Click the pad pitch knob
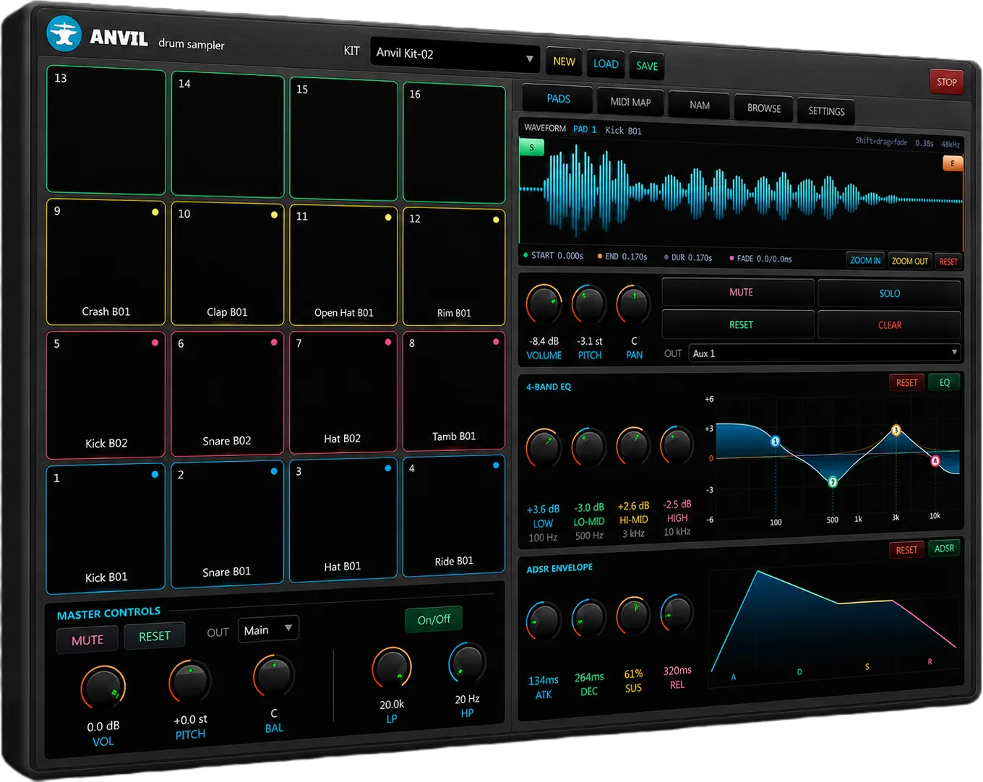 [589, 304]
